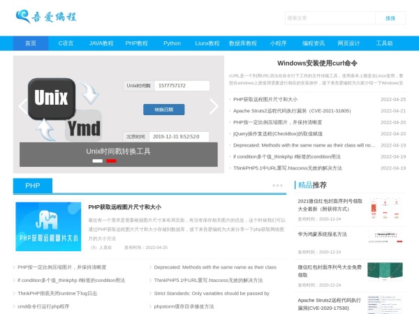Navigate to JAVA教程 menu item

coord(101,43)
